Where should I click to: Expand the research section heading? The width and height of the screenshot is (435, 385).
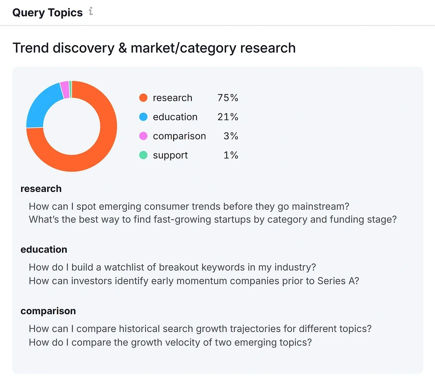[41, 189]
